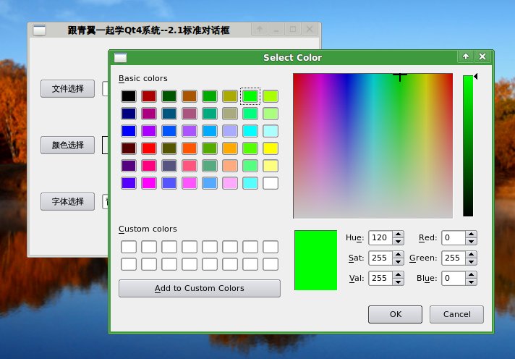Decrease the Green value with down arrow
Screen dimensions: 515x359
(x=472, y=261)
